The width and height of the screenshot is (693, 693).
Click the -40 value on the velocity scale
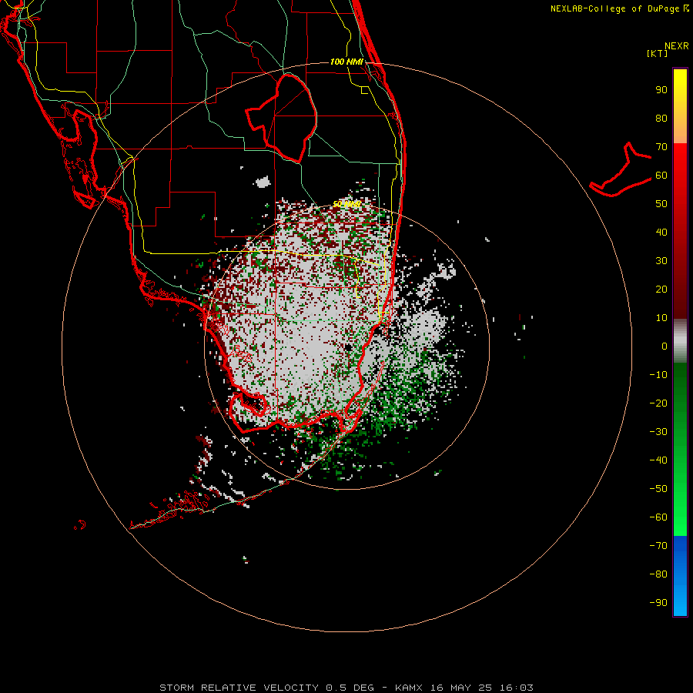click(x=658, y=460)
